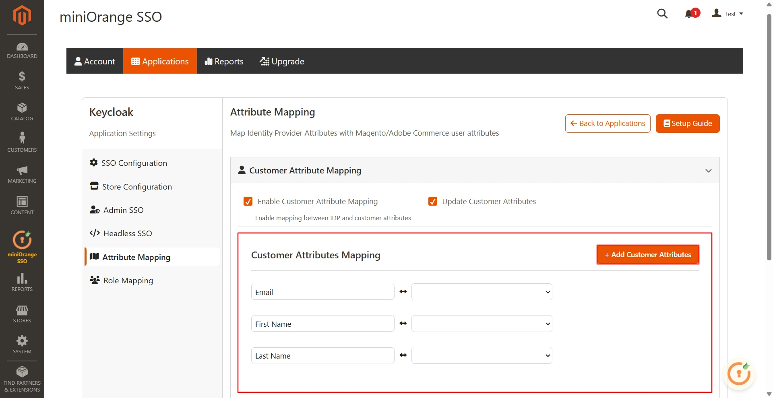Select the Sales section in the sidebar
Image resolution: width=773 pixels, height=398 pixels.
22,80
